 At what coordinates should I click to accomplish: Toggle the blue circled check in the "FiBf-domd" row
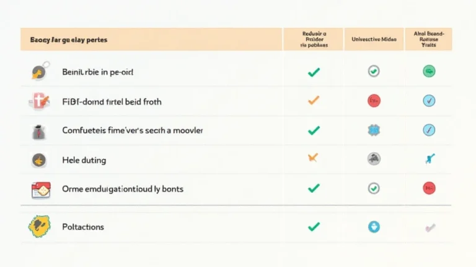(429, 101)
